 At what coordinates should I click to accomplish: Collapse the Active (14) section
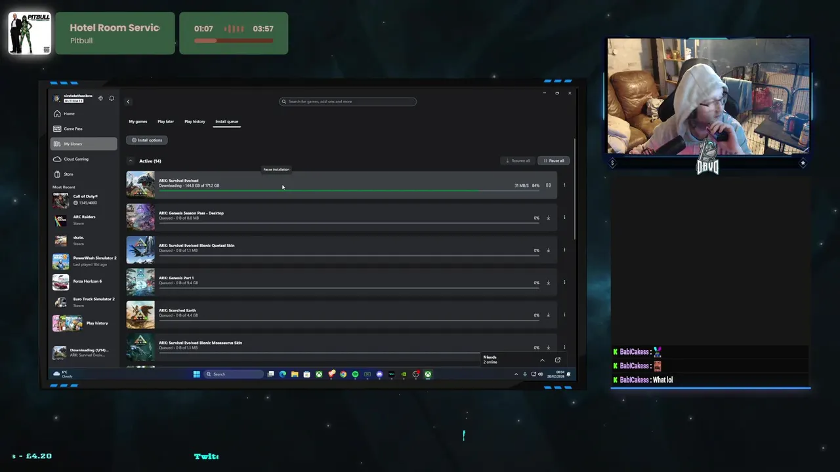[130, 161]
